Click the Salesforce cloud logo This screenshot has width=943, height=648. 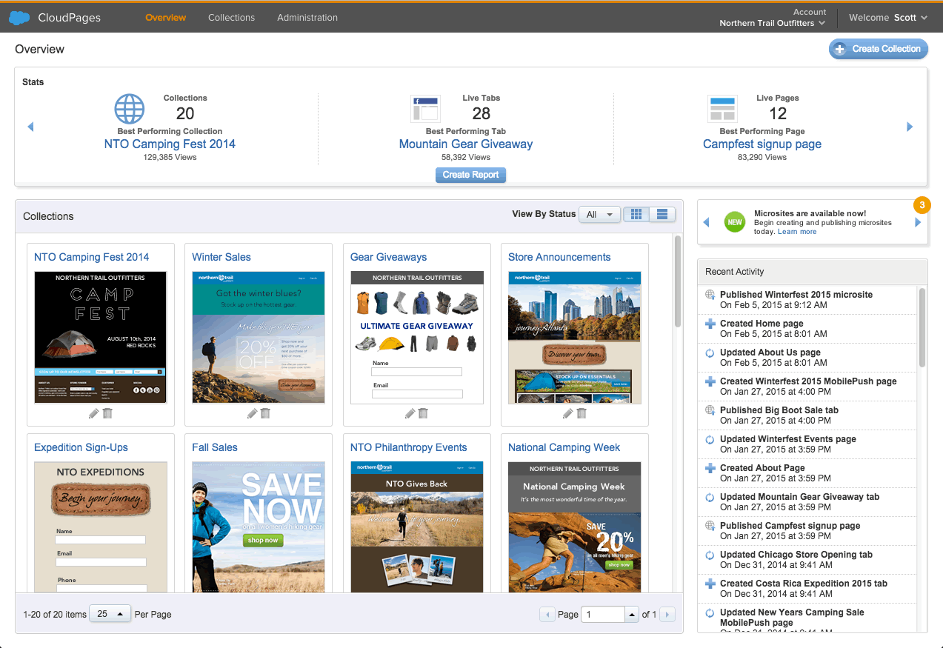pos(19,18)
